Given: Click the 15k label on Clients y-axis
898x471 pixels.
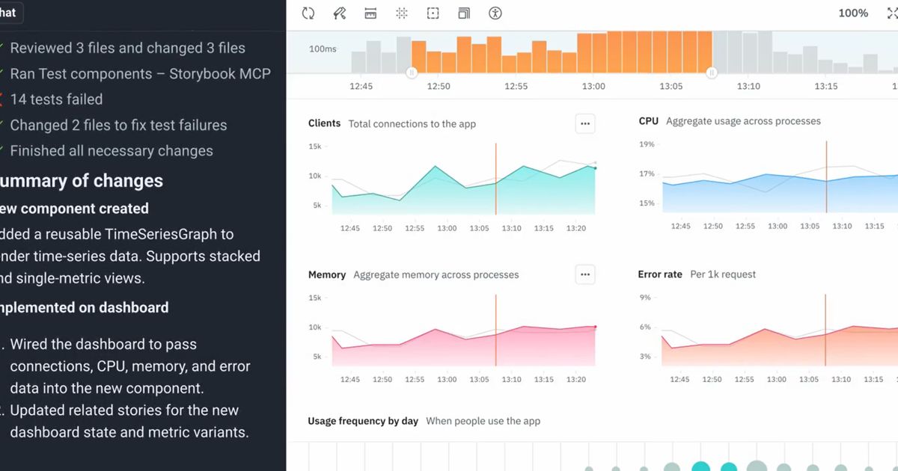Looking at the screenshot, I should (x=315, y=147).
